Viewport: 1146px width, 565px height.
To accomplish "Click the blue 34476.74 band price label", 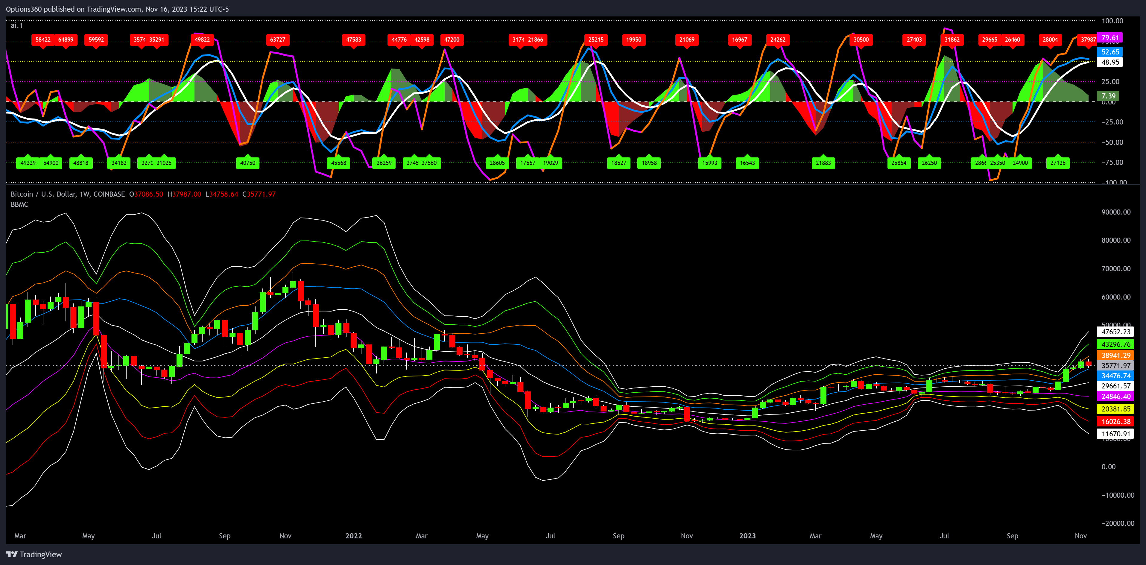I will click(1115, 376).
